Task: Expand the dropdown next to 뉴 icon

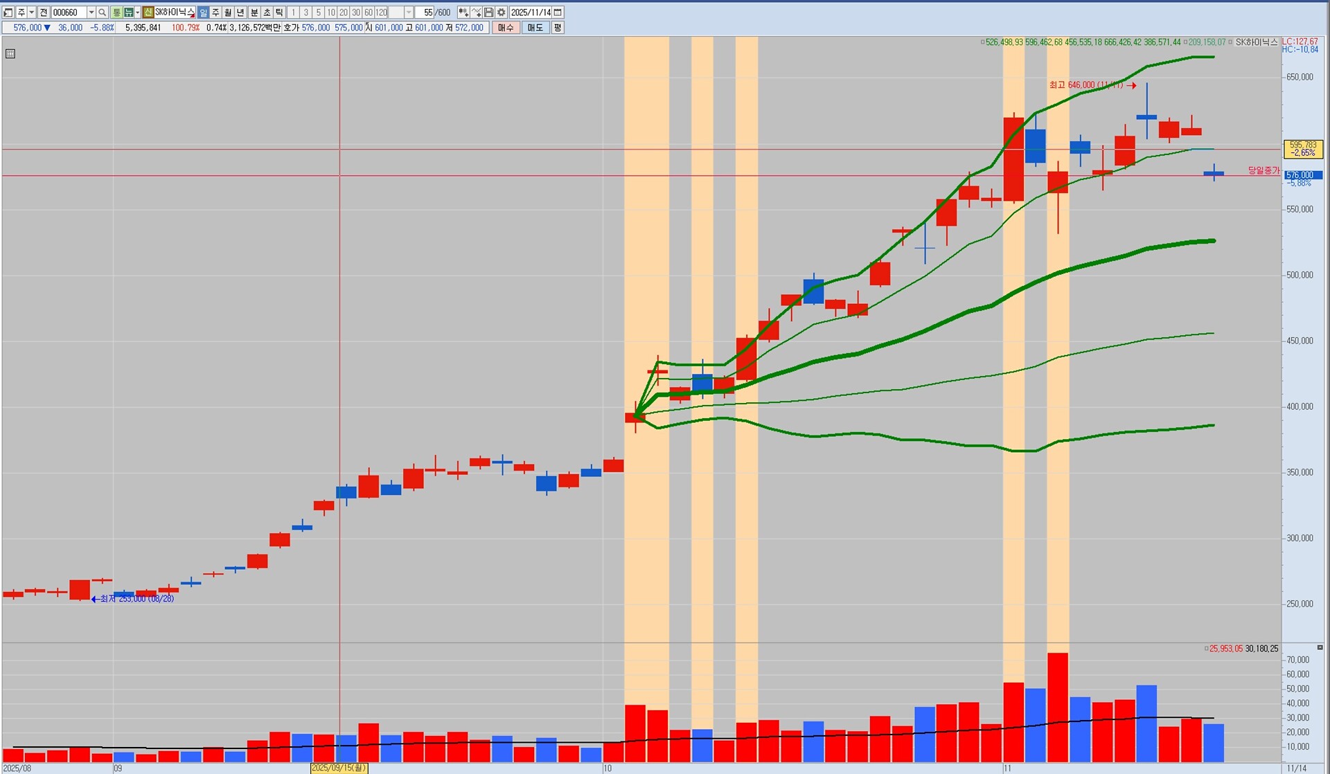Action: click(137, 12)
